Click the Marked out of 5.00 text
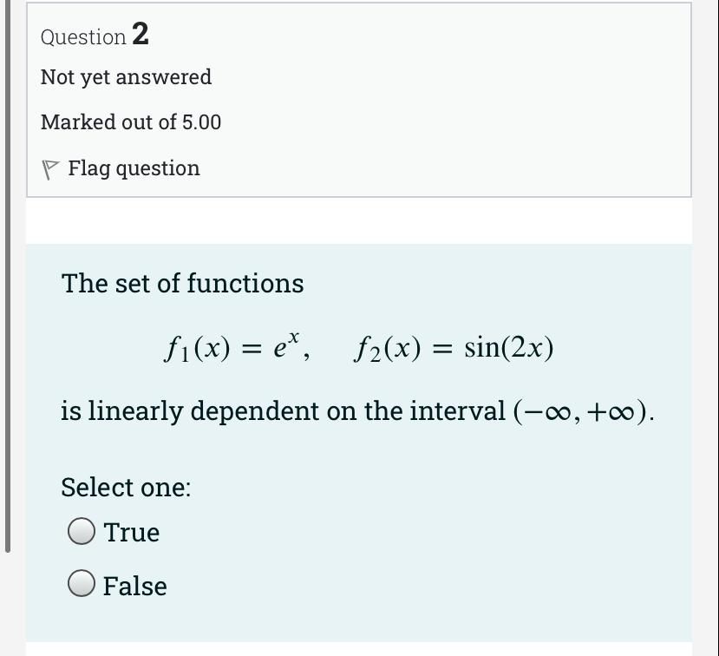The height and width of the screenshot is (656, 719). [130, 122]
